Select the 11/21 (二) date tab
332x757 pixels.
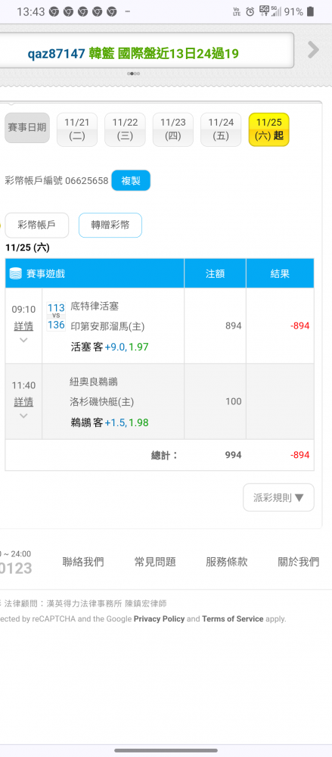pos(76,129)
